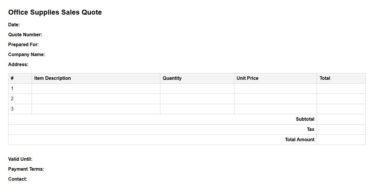Select the empty Tax value cell
Image resolution: width=374 pixels, height=190 pixels.
[341, 129]
